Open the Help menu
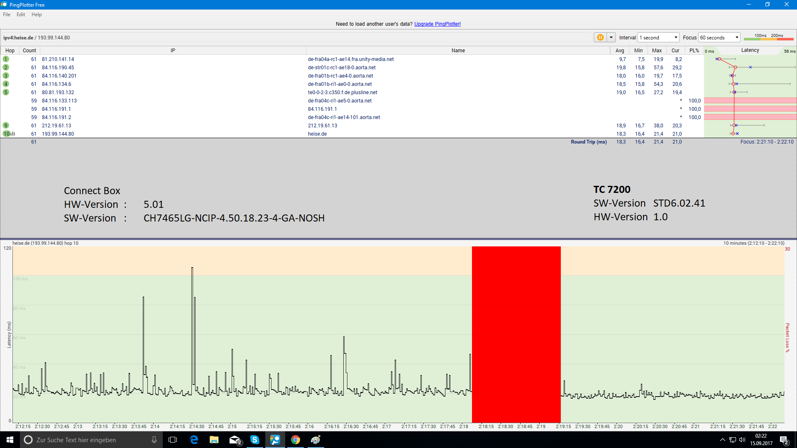This screenshot has width=797, height=448. point(37,15)
